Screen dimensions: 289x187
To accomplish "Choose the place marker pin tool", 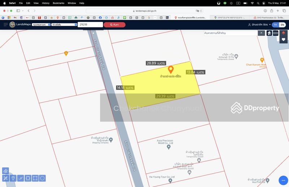I will 13,178.
